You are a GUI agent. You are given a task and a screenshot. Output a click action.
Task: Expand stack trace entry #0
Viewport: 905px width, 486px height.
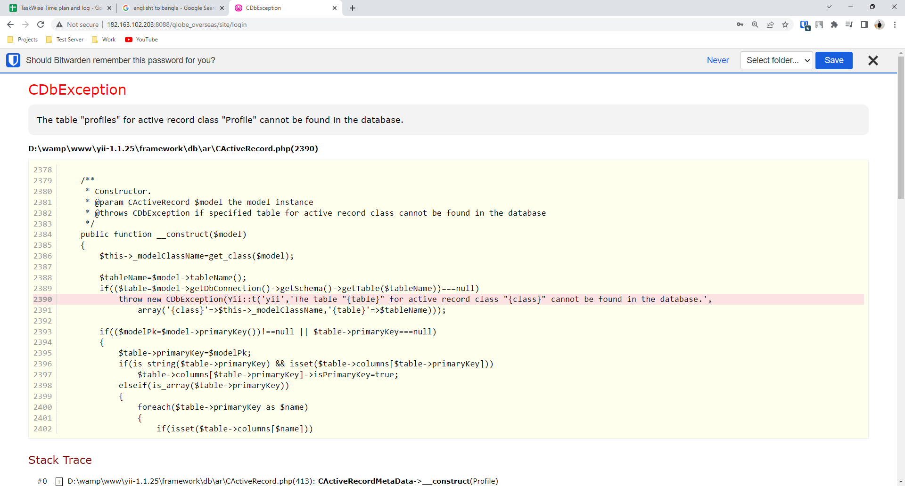click(x=59, y=481)
